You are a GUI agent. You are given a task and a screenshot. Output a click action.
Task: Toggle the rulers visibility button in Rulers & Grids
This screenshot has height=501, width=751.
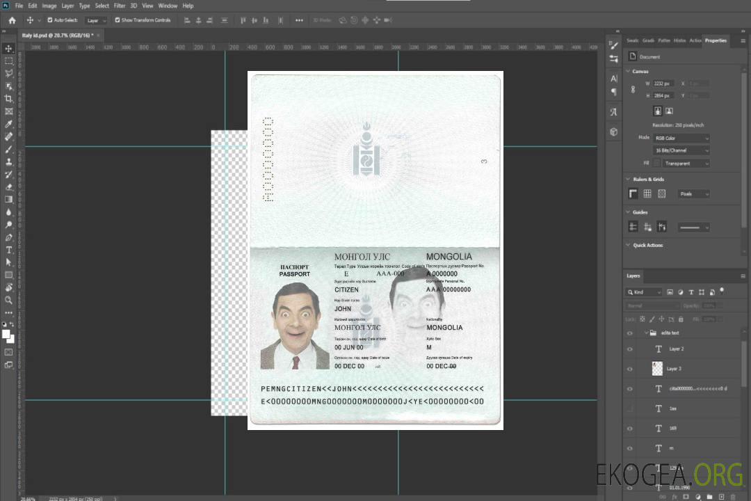633,193
